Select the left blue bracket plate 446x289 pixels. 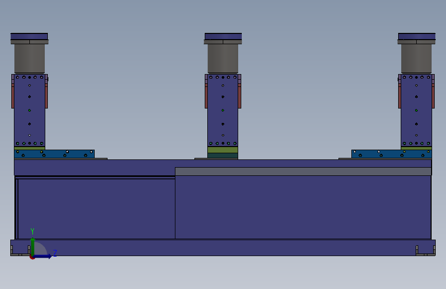tap(55, 154)
